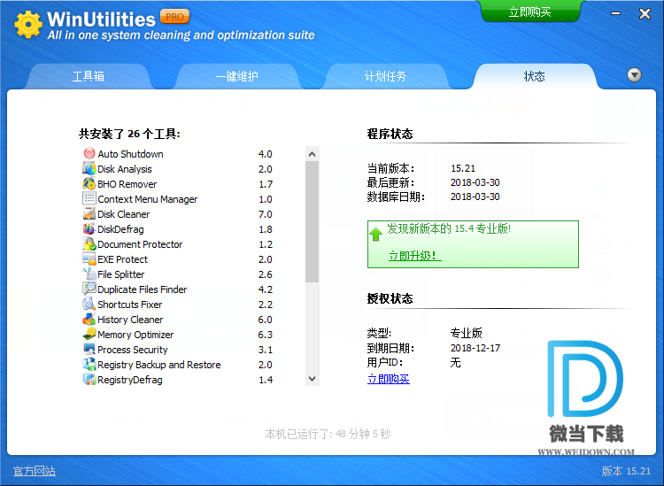This screenshot has width=664, height=486.
Task: Click the tool list scrollbar thumb
Action: pos(313,222)
